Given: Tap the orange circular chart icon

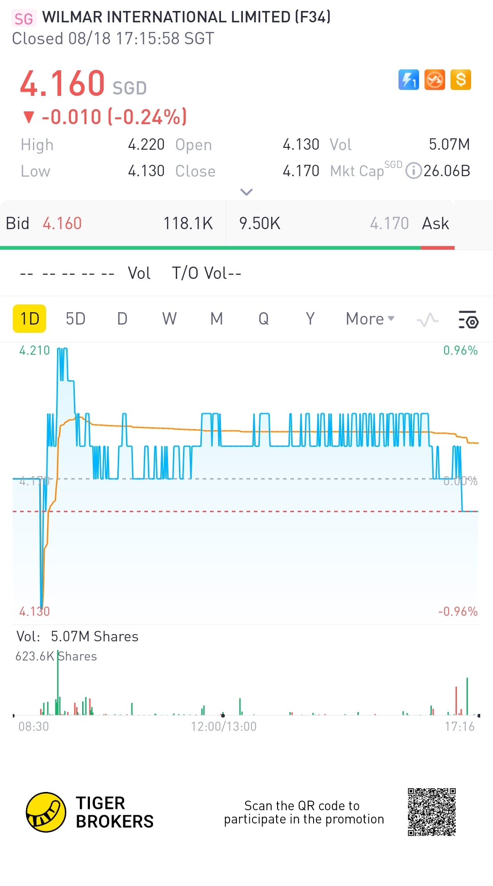Looking at the screenshot, I should tap(435, 80).
